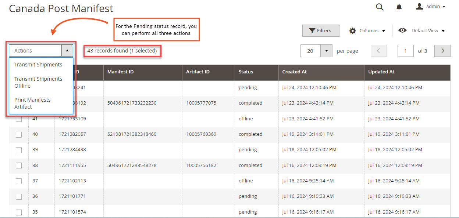Screen dimensions: 459x218
Task: Click completed status of row 40
Action: (250, 134)
